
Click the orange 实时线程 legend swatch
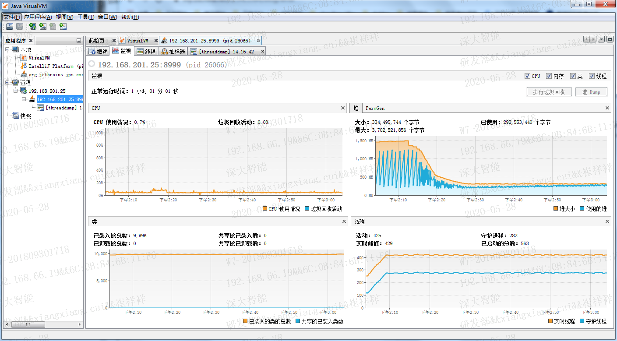(x=550, y=321)
